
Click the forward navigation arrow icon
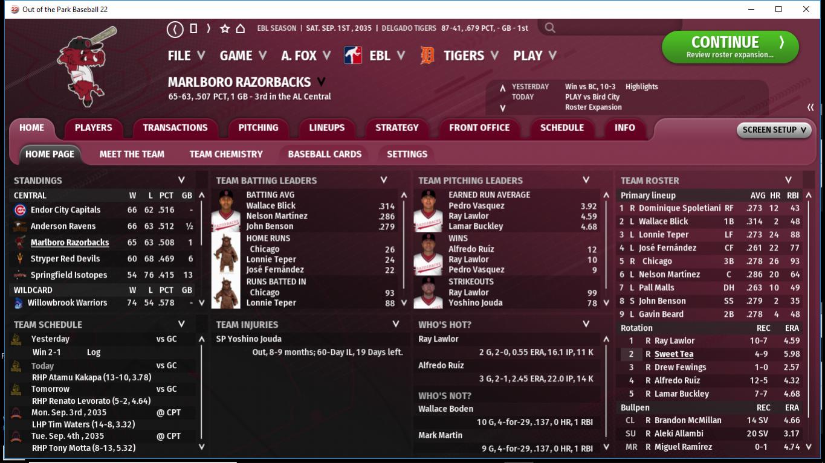(x=209, y=28)
